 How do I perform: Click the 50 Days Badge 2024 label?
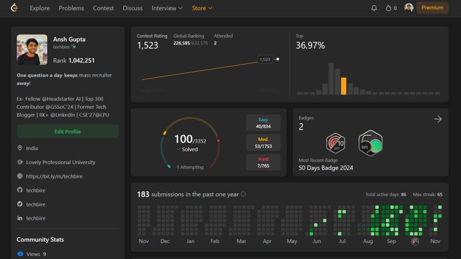326,167
